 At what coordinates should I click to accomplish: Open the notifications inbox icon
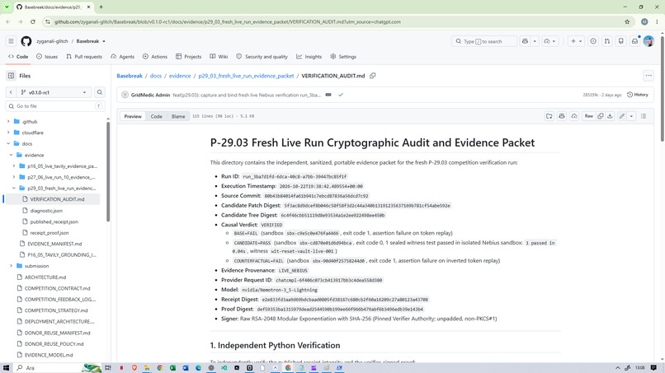tap(634, 41)
